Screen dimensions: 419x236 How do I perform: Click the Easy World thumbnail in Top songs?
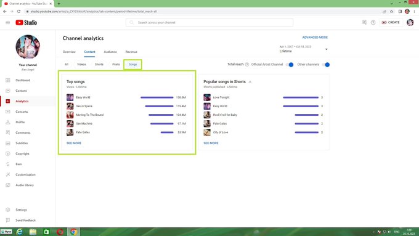70,97
